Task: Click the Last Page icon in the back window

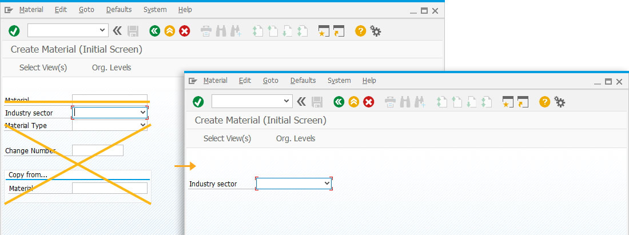Action: 302,31
